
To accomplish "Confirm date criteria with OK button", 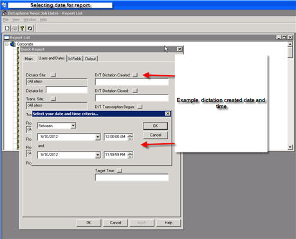I will pyautogui.click(x=155, y=126).
